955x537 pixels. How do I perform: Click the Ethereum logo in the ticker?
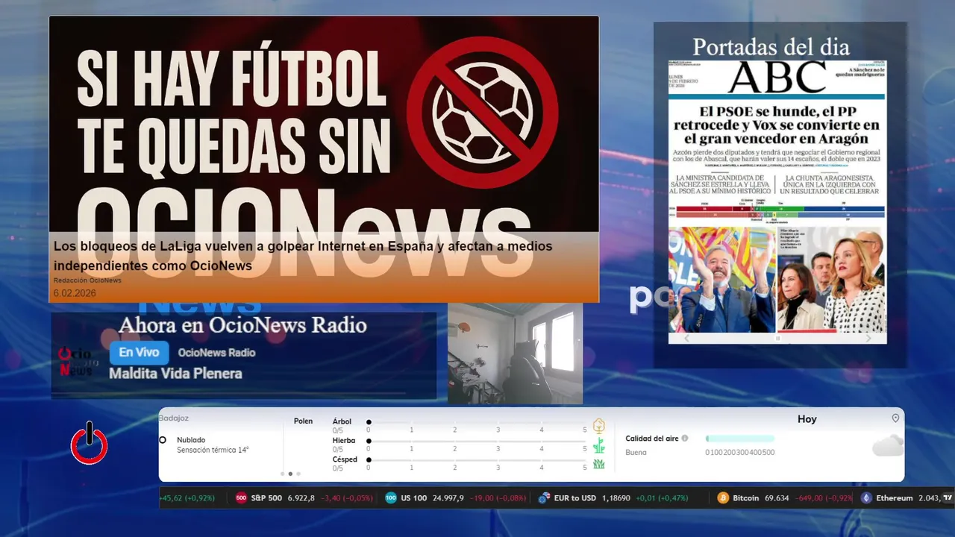point(866,498)
